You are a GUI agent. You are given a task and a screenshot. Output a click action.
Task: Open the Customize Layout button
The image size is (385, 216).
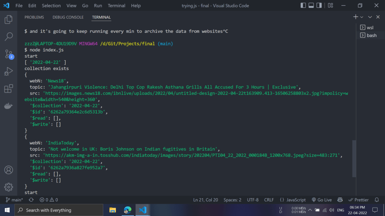[x=330, y=5]
